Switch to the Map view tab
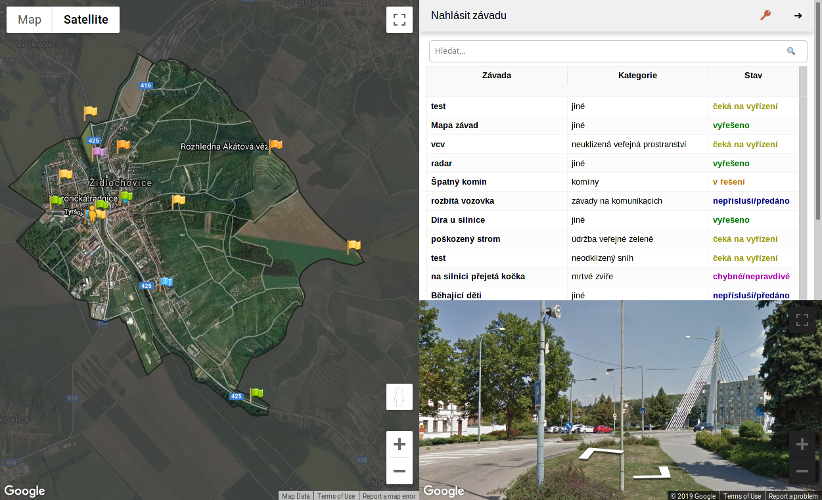822x500 pixels. point(30,20)
